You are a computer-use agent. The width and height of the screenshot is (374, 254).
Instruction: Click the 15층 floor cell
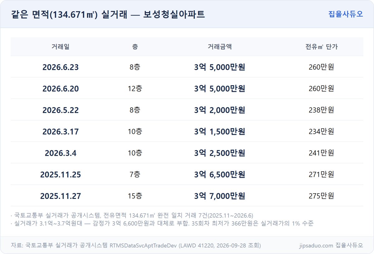(x=135, y=196)
